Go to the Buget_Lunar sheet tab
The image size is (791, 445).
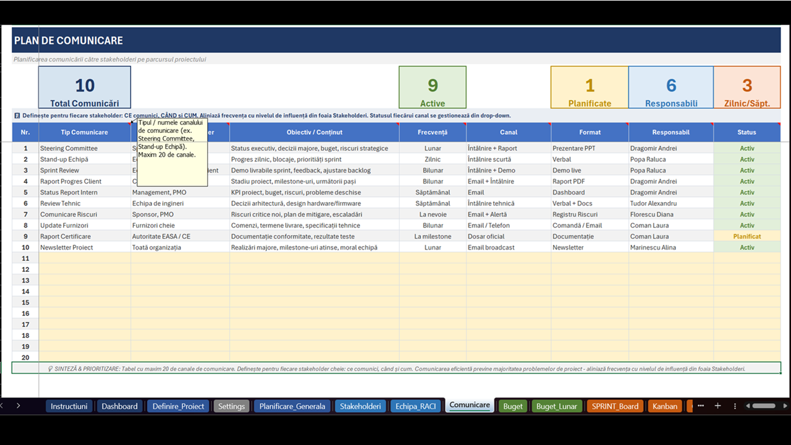pos(557,406)
